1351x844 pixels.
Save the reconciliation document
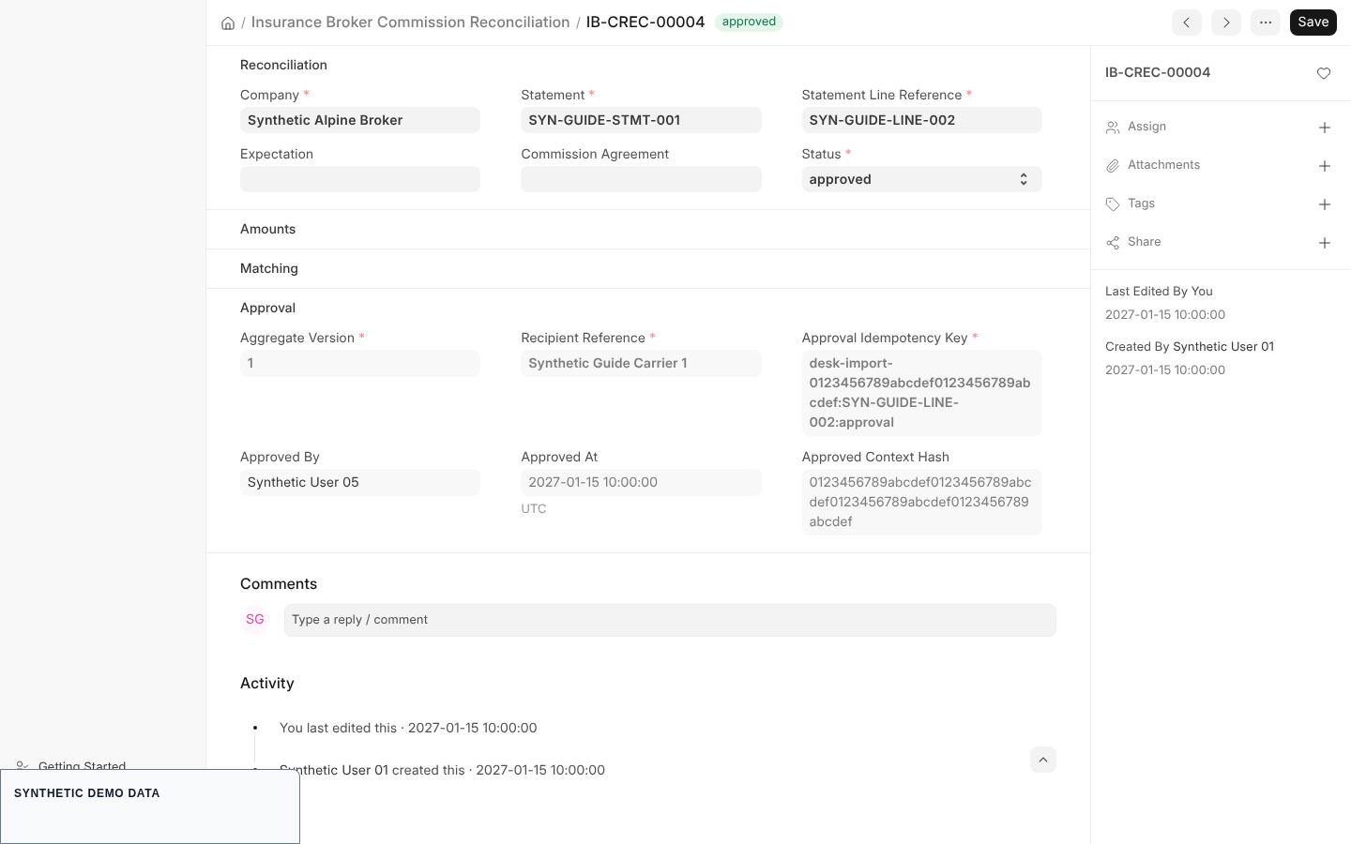1313,23
